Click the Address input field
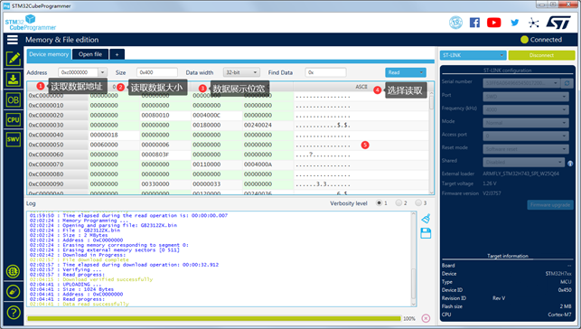 79,72
